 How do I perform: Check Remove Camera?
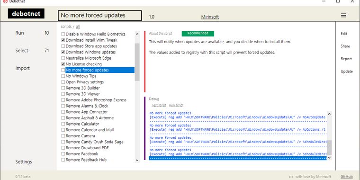[x=63, y=135]
